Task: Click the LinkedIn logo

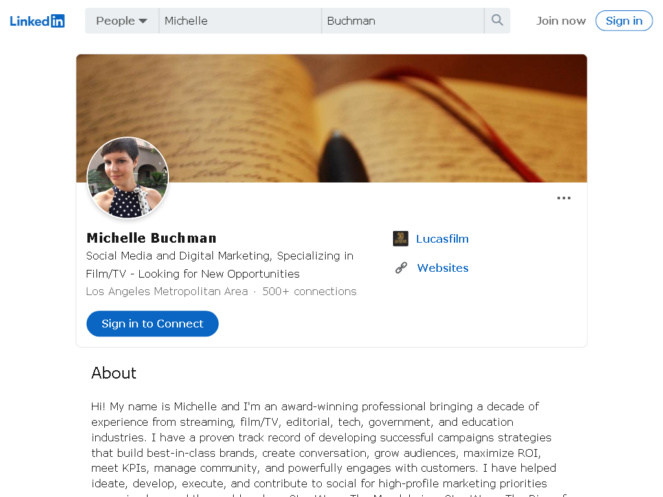Action: [37, 21]
